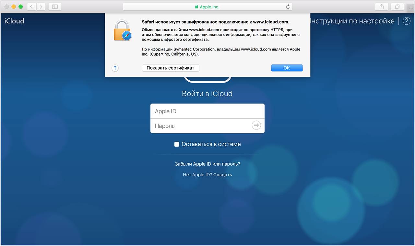Open the Share sheet

[381, 6]
